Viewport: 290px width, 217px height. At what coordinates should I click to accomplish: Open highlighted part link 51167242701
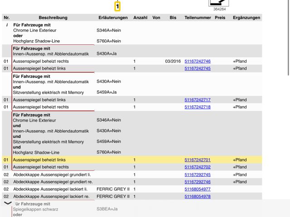tap(197, 160)
